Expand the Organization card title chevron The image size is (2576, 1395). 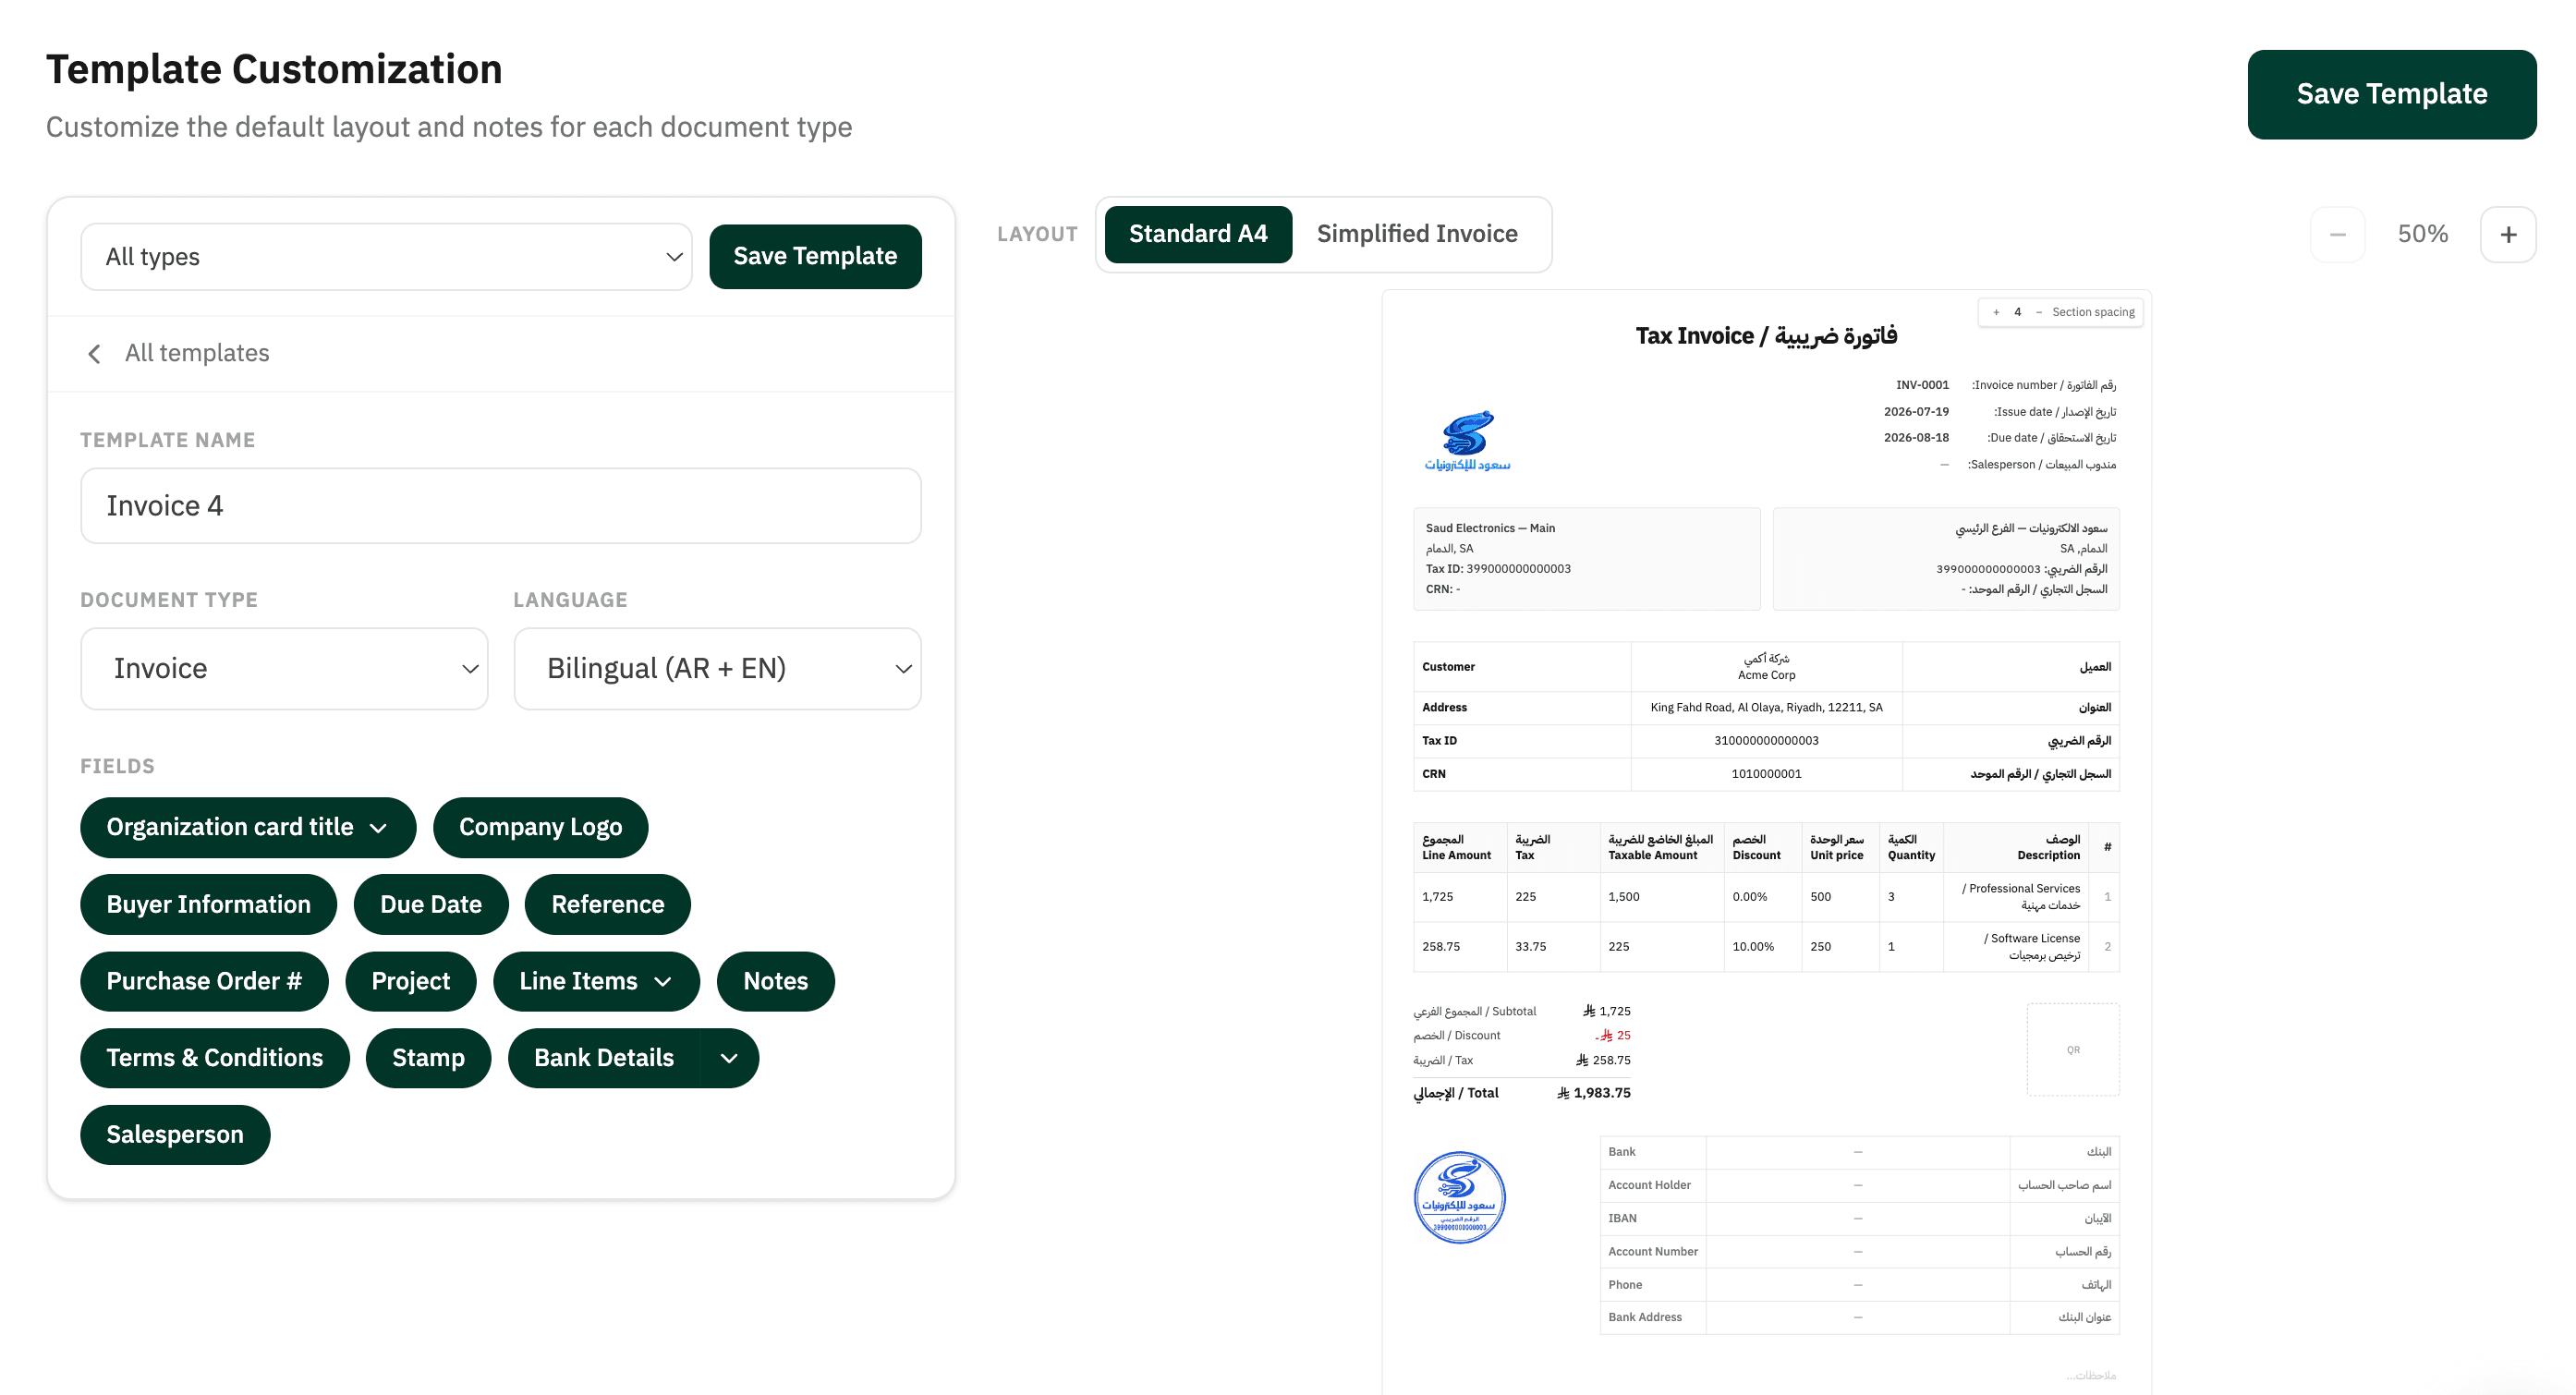coord(378,828)
